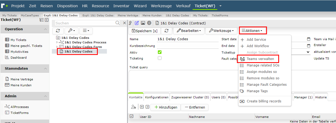Switch to Historie tab

(x=321, y=97)
